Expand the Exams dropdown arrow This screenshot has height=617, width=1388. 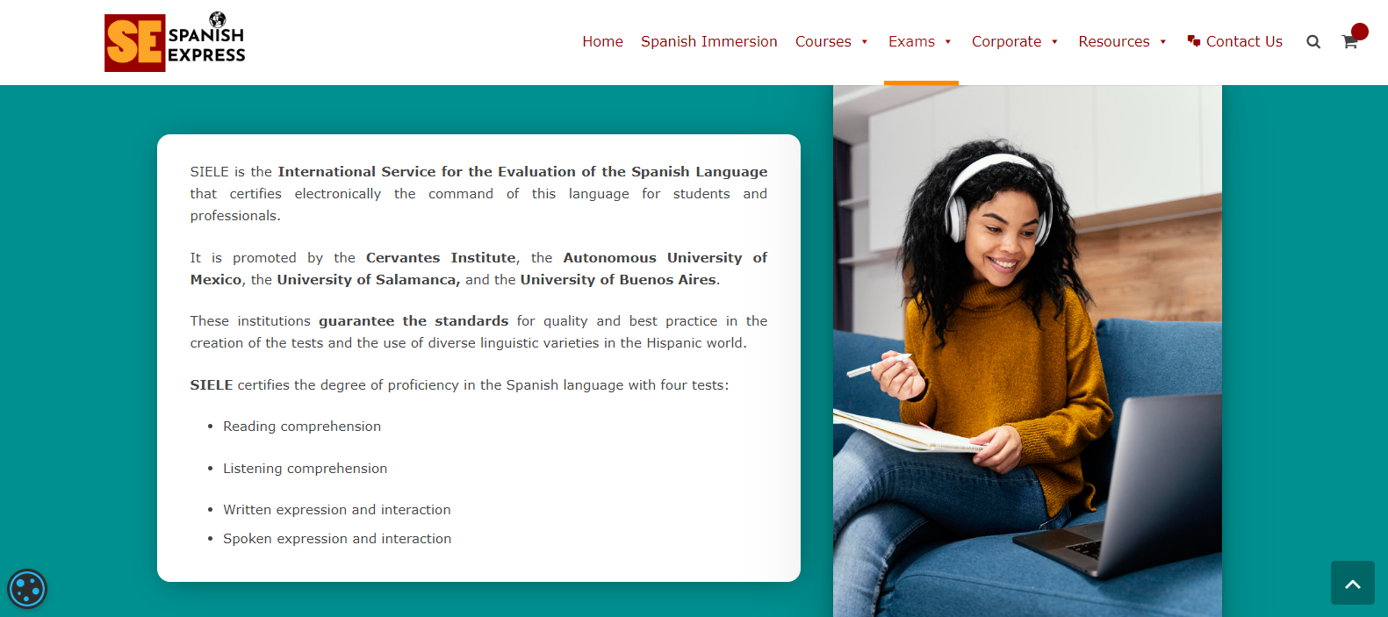point(948,42)
